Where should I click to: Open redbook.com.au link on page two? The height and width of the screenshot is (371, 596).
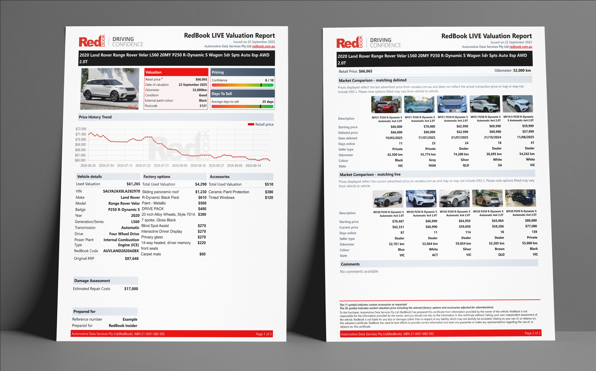[x=521, y=47]
